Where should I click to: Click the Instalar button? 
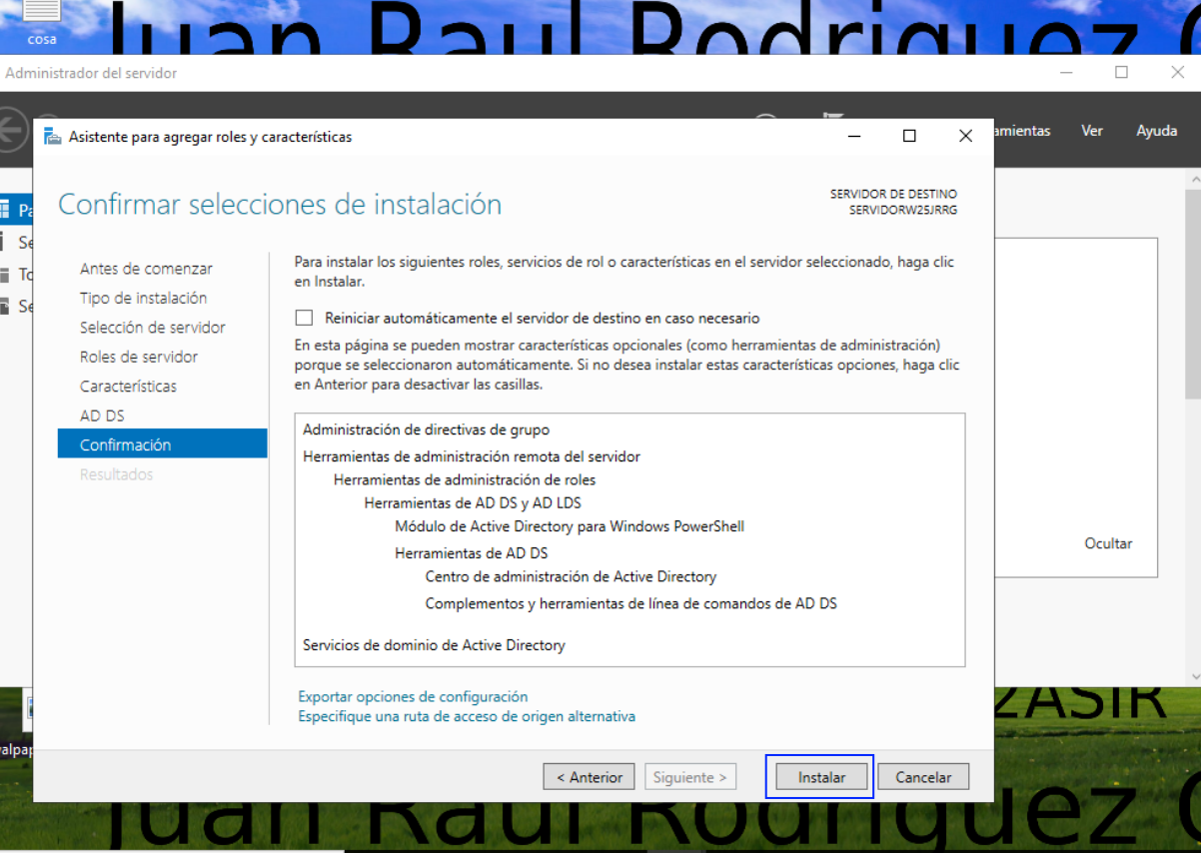821,777
